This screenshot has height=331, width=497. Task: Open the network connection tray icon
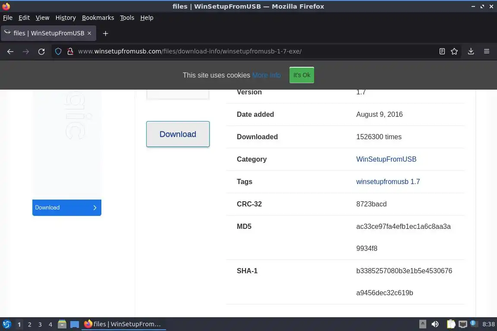(463, 325)
